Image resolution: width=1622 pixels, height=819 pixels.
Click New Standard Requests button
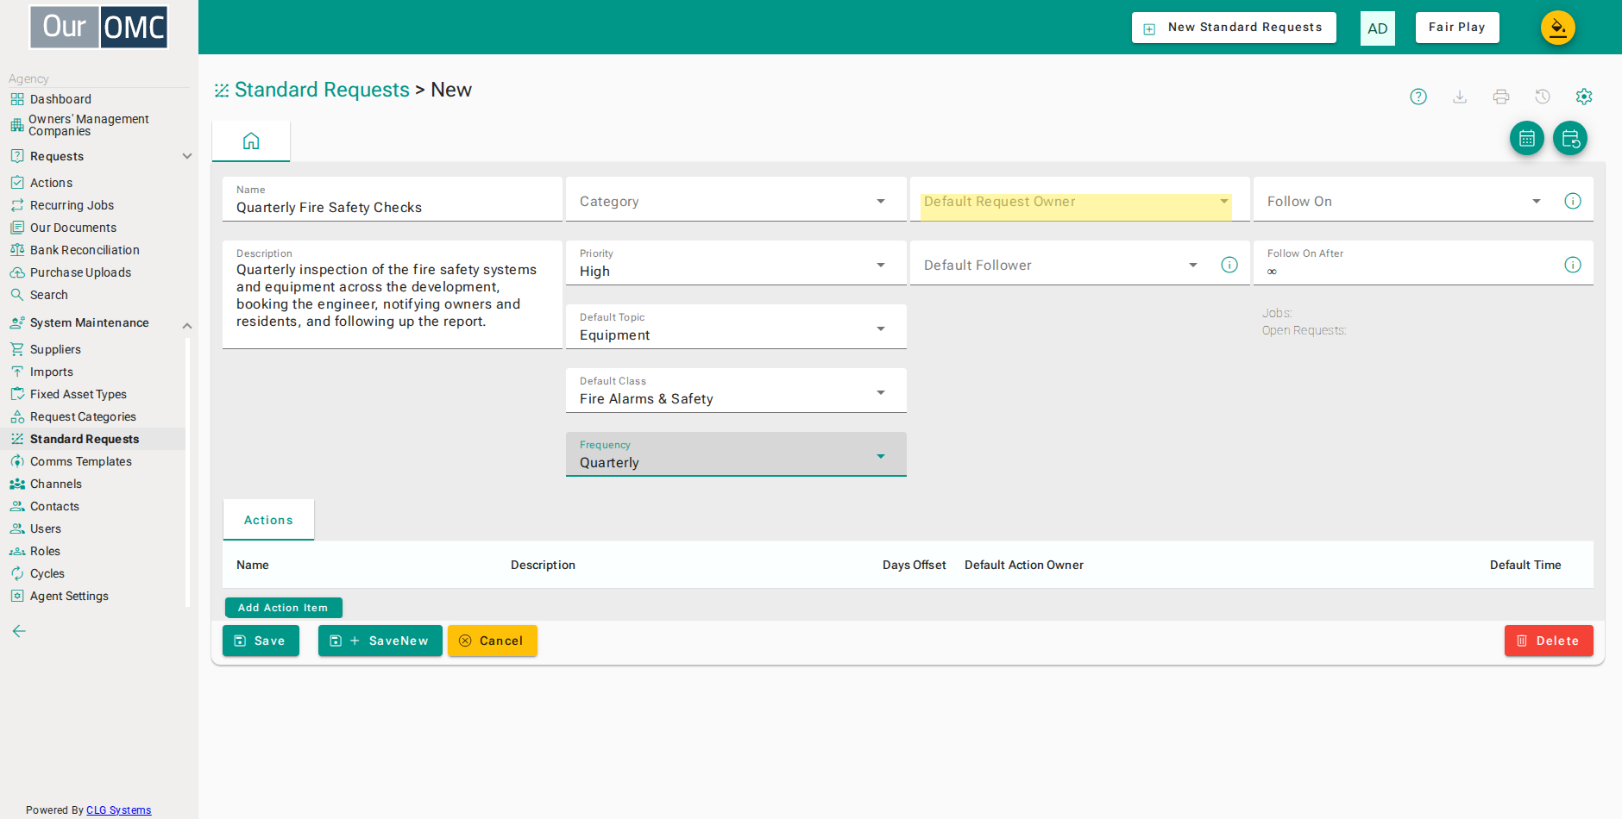[1234, 28]
